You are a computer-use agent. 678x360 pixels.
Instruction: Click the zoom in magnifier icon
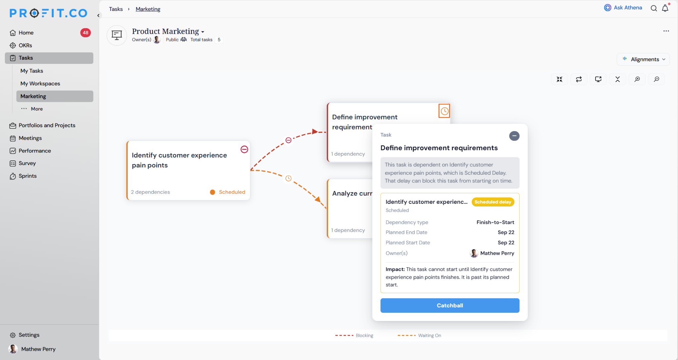(637, 79)
